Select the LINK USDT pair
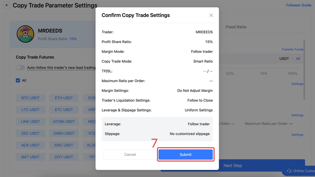The image size is (315, 177). (30, 121)
